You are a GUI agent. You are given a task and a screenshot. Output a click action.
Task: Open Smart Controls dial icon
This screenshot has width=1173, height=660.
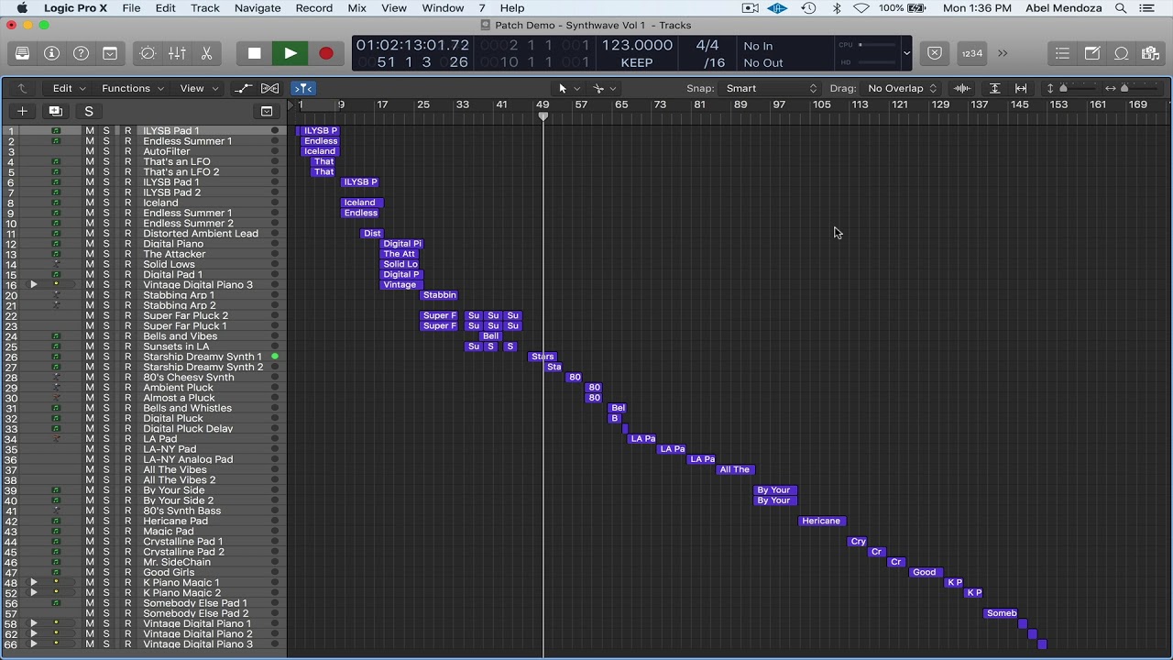pyautogui.click(x=148, y=53)
